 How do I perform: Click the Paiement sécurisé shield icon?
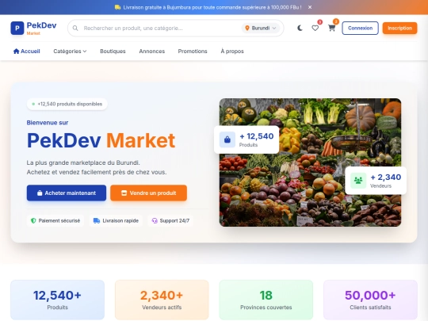[x=33, y=220]
